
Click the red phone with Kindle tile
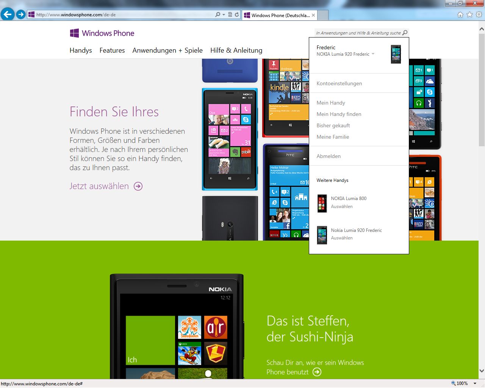tap(286, 98)
